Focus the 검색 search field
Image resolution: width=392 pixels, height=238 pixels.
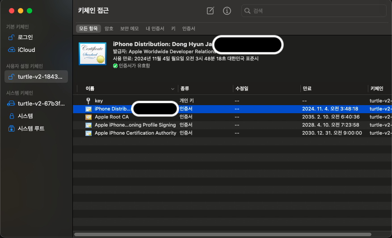click(x=314, y=11)
